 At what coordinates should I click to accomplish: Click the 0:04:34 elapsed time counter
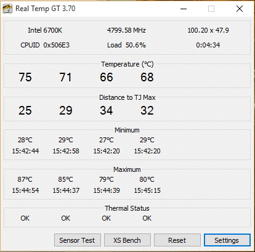(208, 45)
